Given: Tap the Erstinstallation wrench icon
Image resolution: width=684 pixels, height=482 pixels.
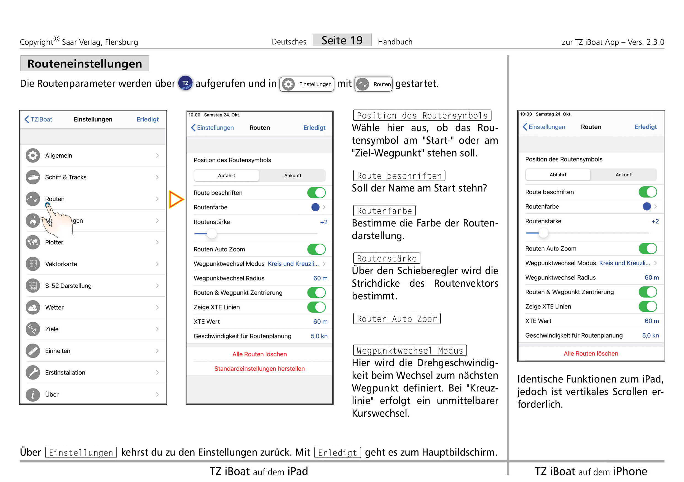Looking at the screenshot, I should (x=33, y=373).
